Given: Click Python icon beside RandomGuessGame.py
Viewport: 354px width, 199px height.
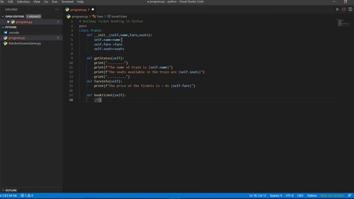Looking at the screenshot, I should pyautogui.click(x=6, y=43).
